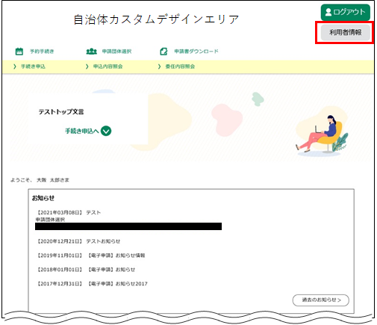Image resolution: width=377 pixels, height=325 pixels.
Task: Click the chevron beside 委任内容照会
Action: [159, 66]
